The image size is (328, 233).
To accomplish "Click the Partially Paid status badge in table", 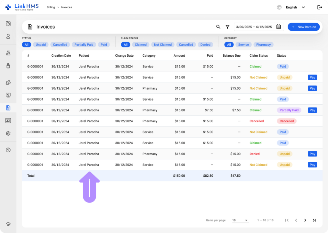I will (289, 110).
